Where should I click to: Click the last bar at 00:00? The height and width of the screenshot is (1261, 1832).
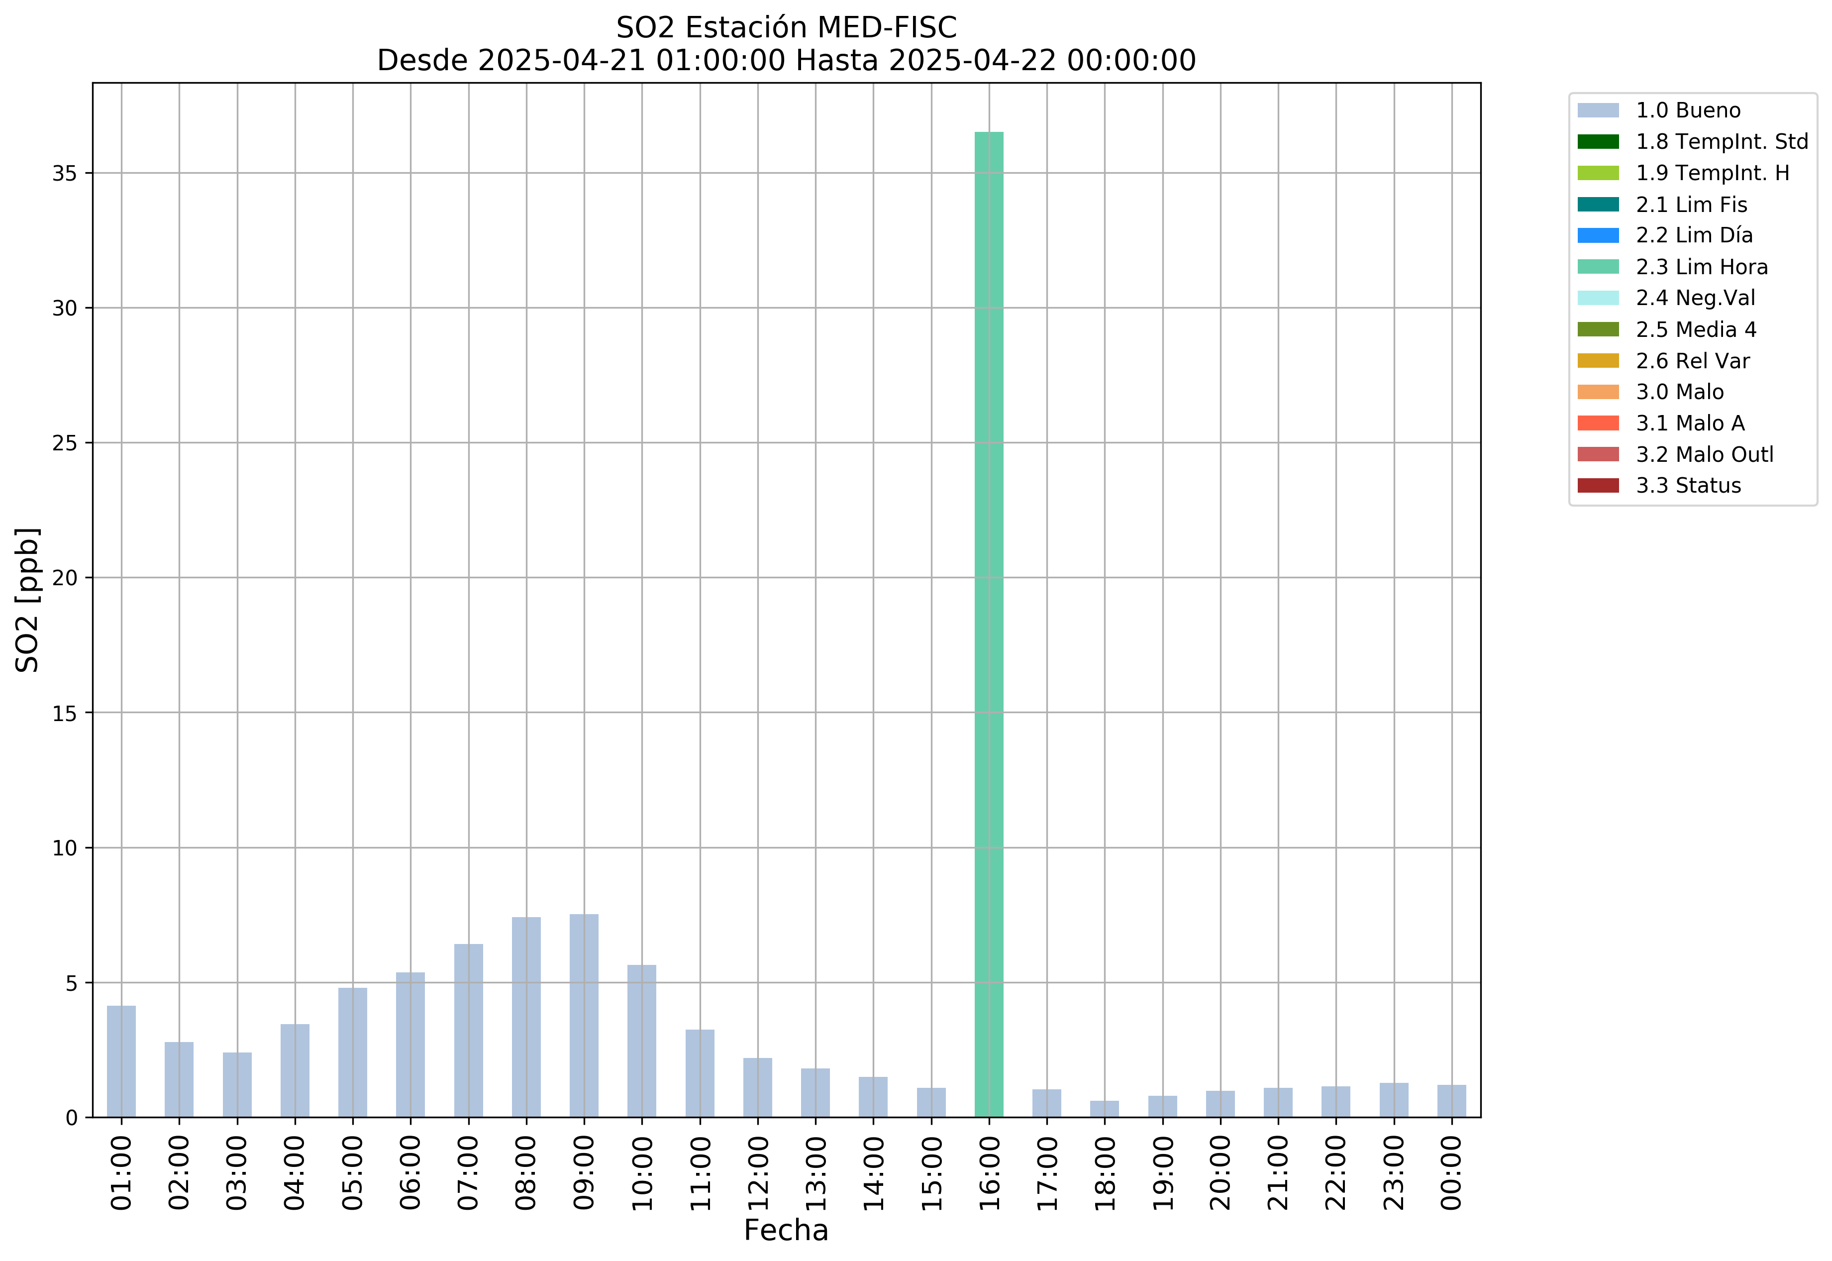1452,1101
